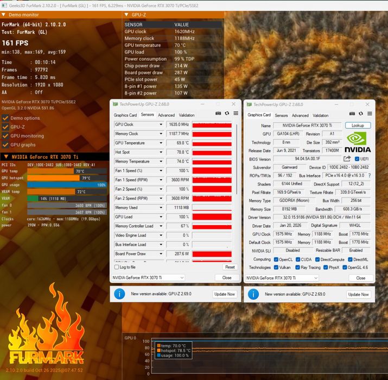Click GPU-Z app icon in Sensors window title bar
The image size is (388, 380).
(x=115, y=104)
